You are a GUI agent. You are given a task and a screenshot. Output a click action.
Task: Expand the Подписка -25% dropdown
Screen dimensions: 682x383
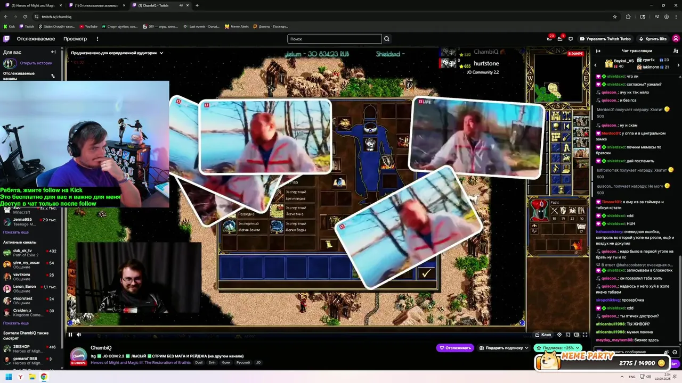558,348
